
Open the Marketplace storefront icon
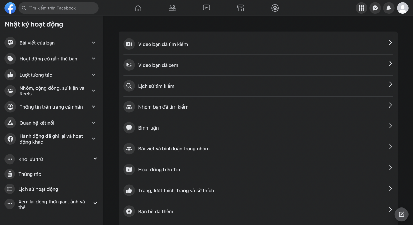click(x=241, y=8)
